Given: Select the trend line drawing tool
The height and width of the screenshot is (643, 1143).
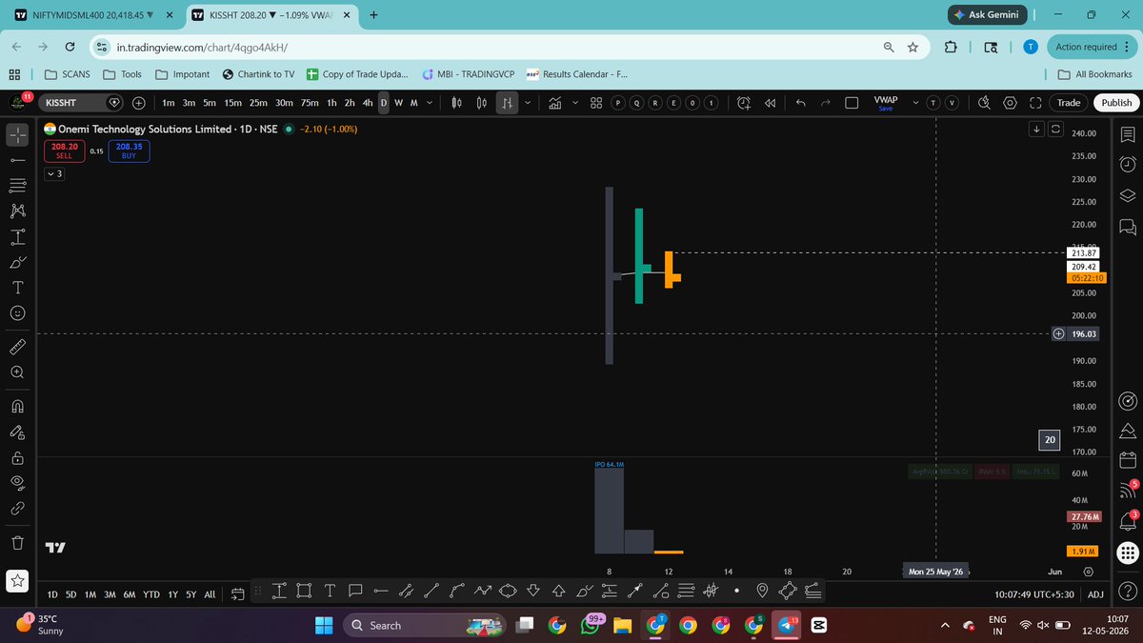Looking at the screenshot, I should 17,160.
